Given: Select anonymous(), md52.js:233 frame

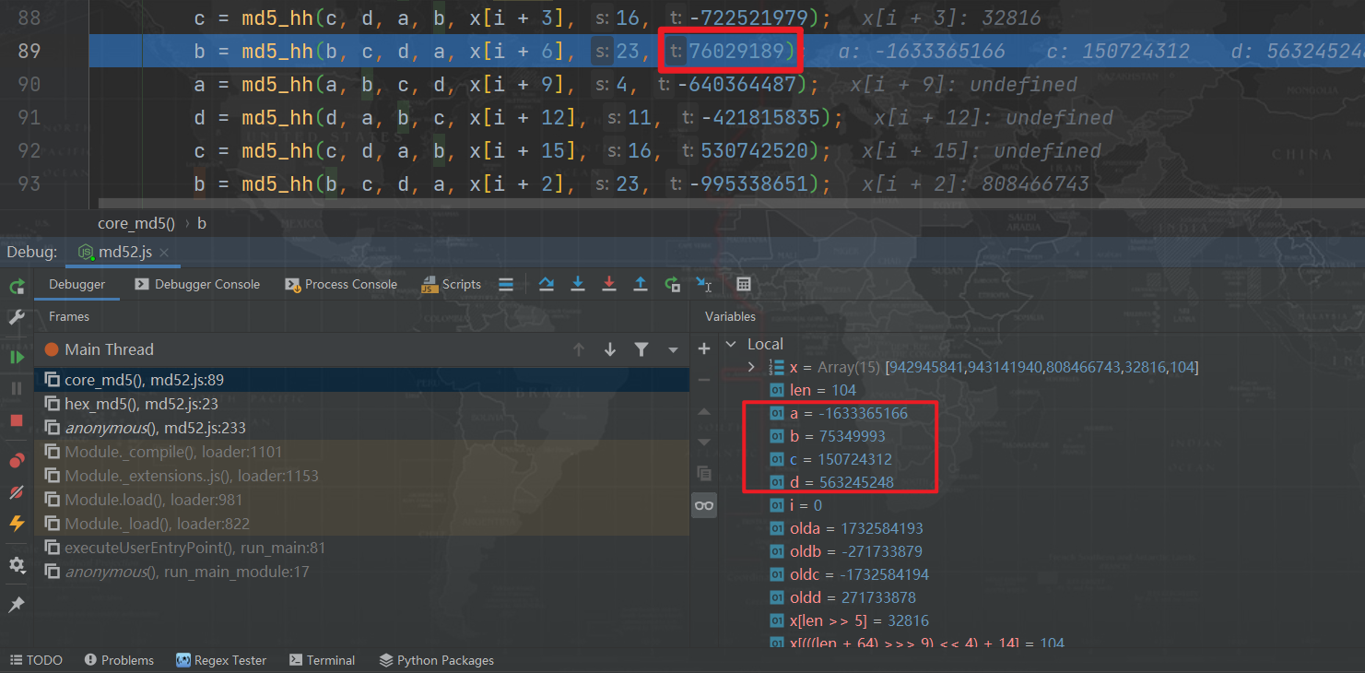Looking at the screenshot, I should [x=362, y=428].
